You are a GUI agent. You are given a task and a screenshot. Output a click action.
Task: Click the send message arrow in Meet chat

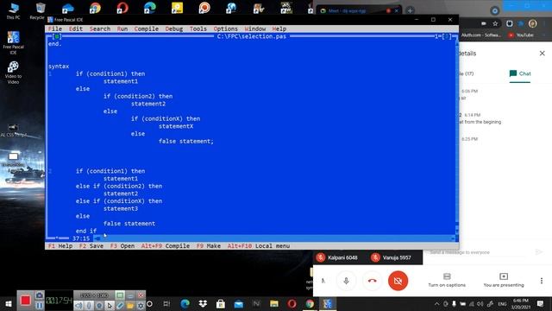pyautogui.click(x=538, y=251)
